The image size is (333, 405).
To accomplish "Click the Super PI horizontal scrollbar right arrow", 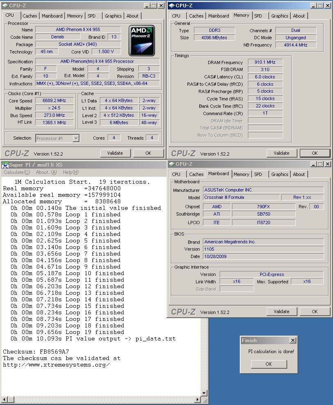I will (198, 400).
